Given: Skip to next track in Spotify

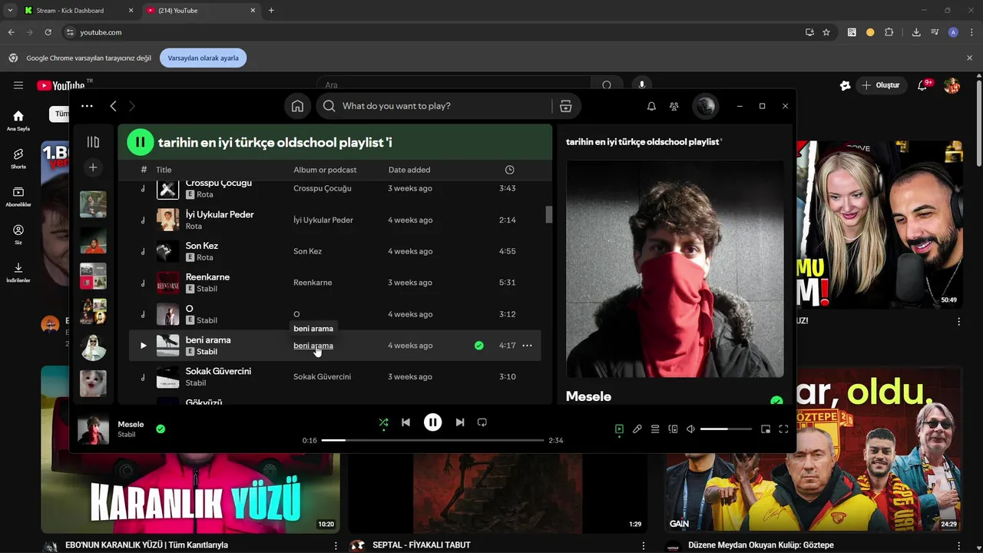Looking at the screenshot, I should click(x=460, y=422).
